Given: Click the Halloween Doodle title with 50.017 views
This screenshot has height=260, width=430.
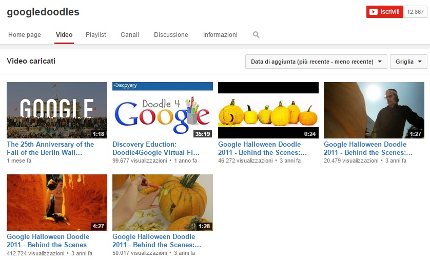Looking at the screenshot, I should click(x=157, y=241).
